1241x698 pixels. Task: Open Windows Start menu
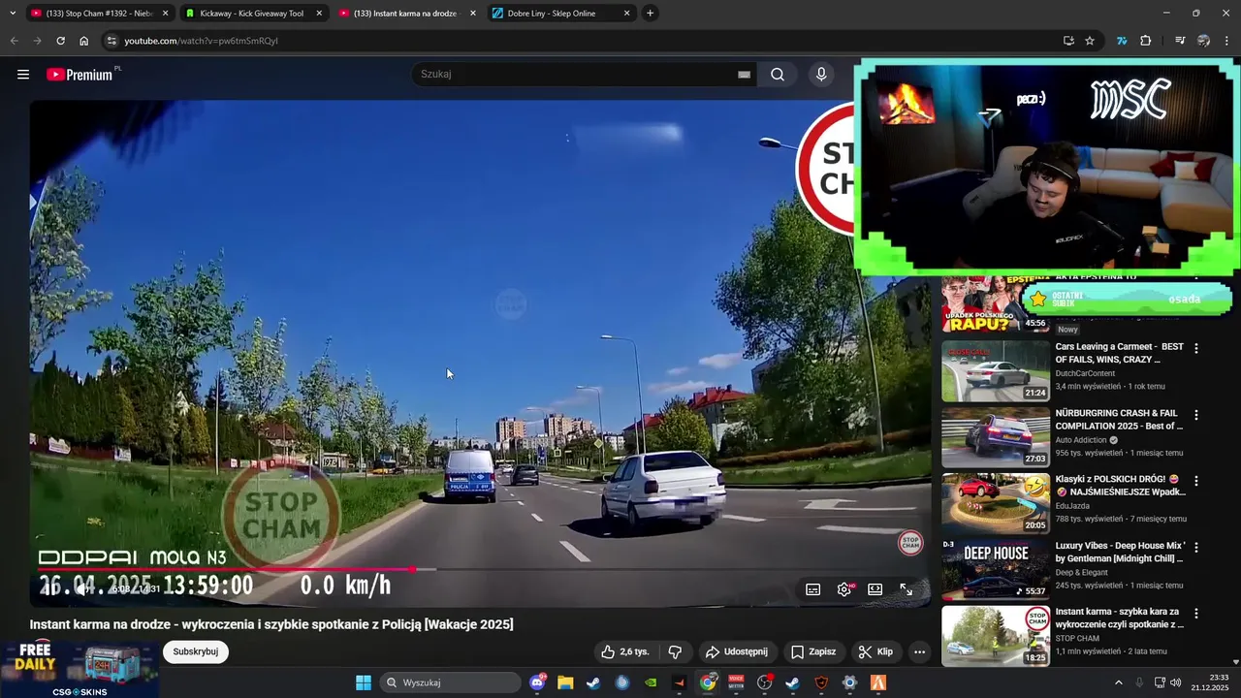click(363, 682)
